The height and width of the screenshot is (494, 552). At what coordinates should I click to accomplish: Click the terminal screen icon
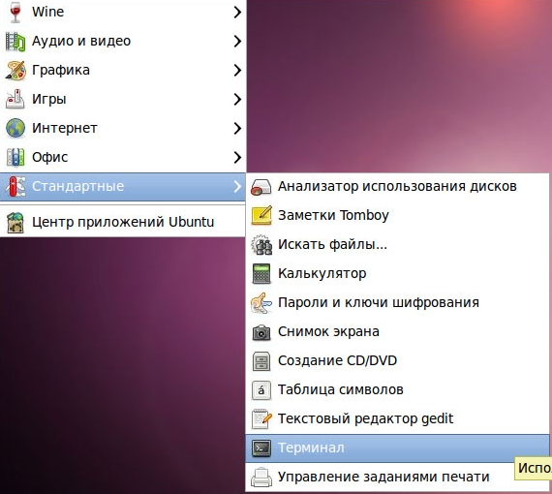pyautogui.click(x=261, y=448)
